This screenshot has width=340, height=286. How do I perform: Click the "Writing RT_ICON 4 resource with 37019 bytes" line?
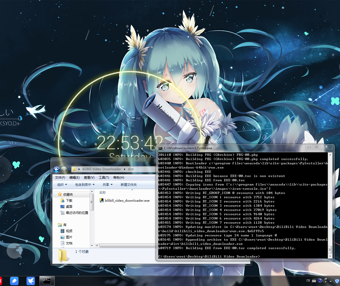click(x=217, y=210)
